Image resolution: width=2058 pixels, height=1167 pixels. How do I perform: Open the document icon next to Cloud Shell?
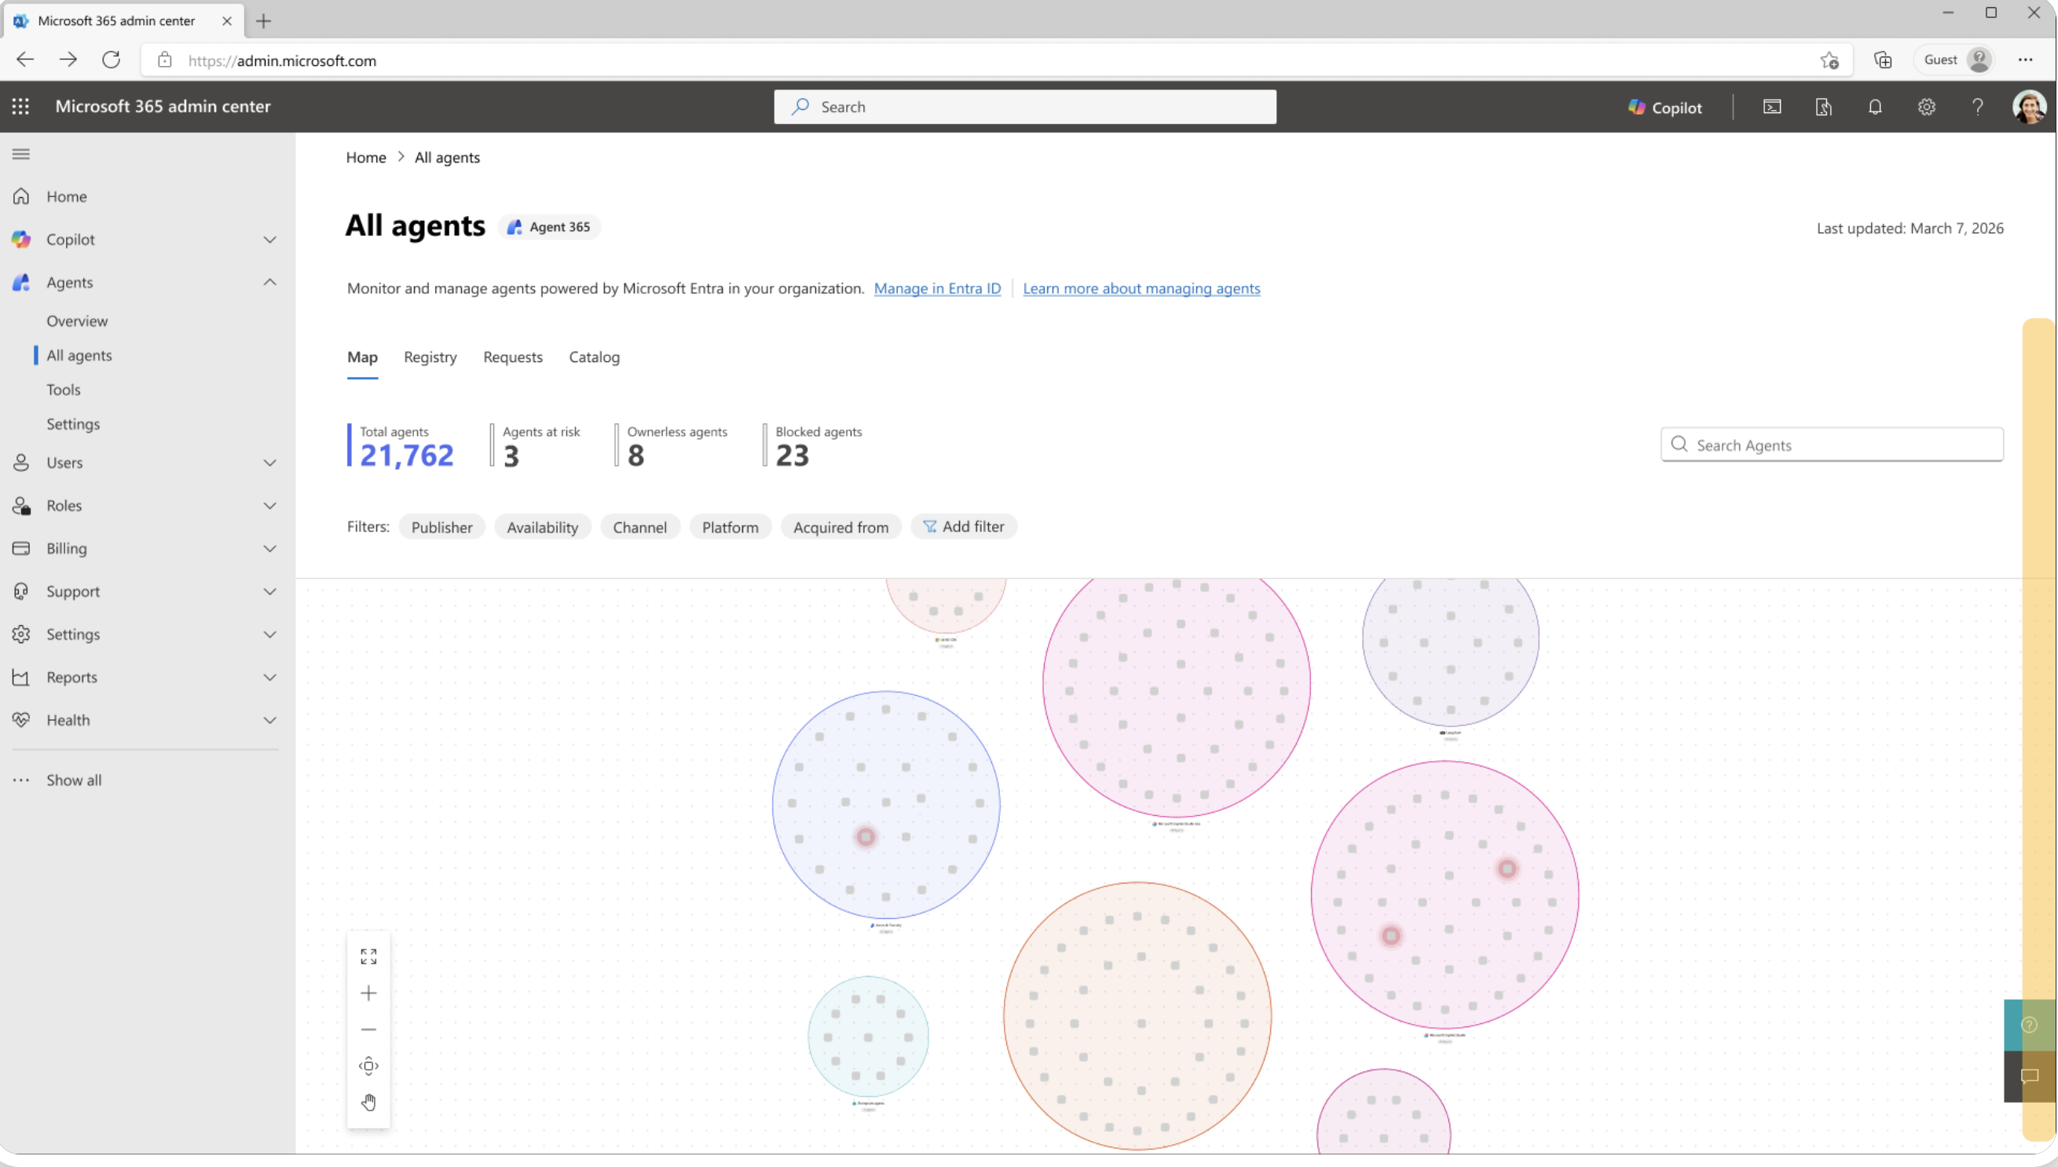pyautogui.click(x=1824, y=107)
